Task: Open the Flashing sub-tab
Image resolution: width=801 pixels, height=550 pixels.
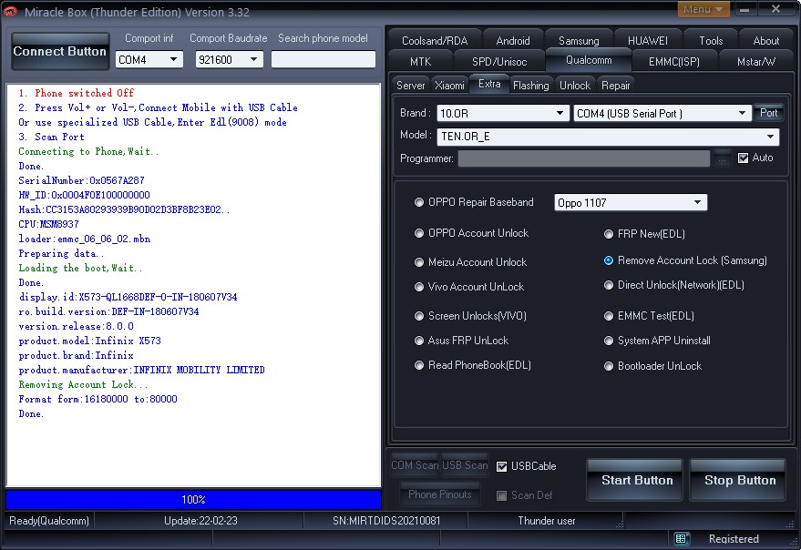Action: coord(530,86)
